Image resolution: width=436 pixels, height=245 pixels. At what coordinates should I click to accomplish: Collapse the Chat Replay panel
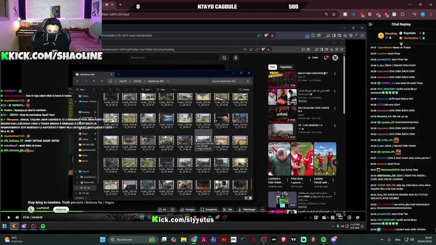(x=371, y=24)
